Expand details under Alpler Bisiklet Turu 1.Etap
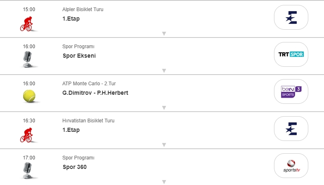Image resolution: width=324 pixels, height=185 pixels. (164, 33)
